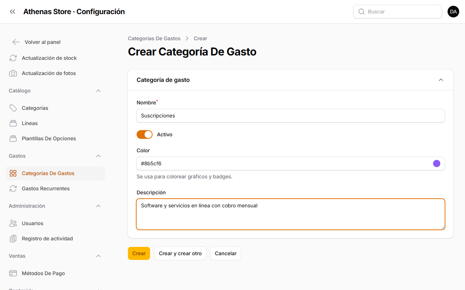
Task: Click the tag icon next to Categorías
Action: [13, 108]
